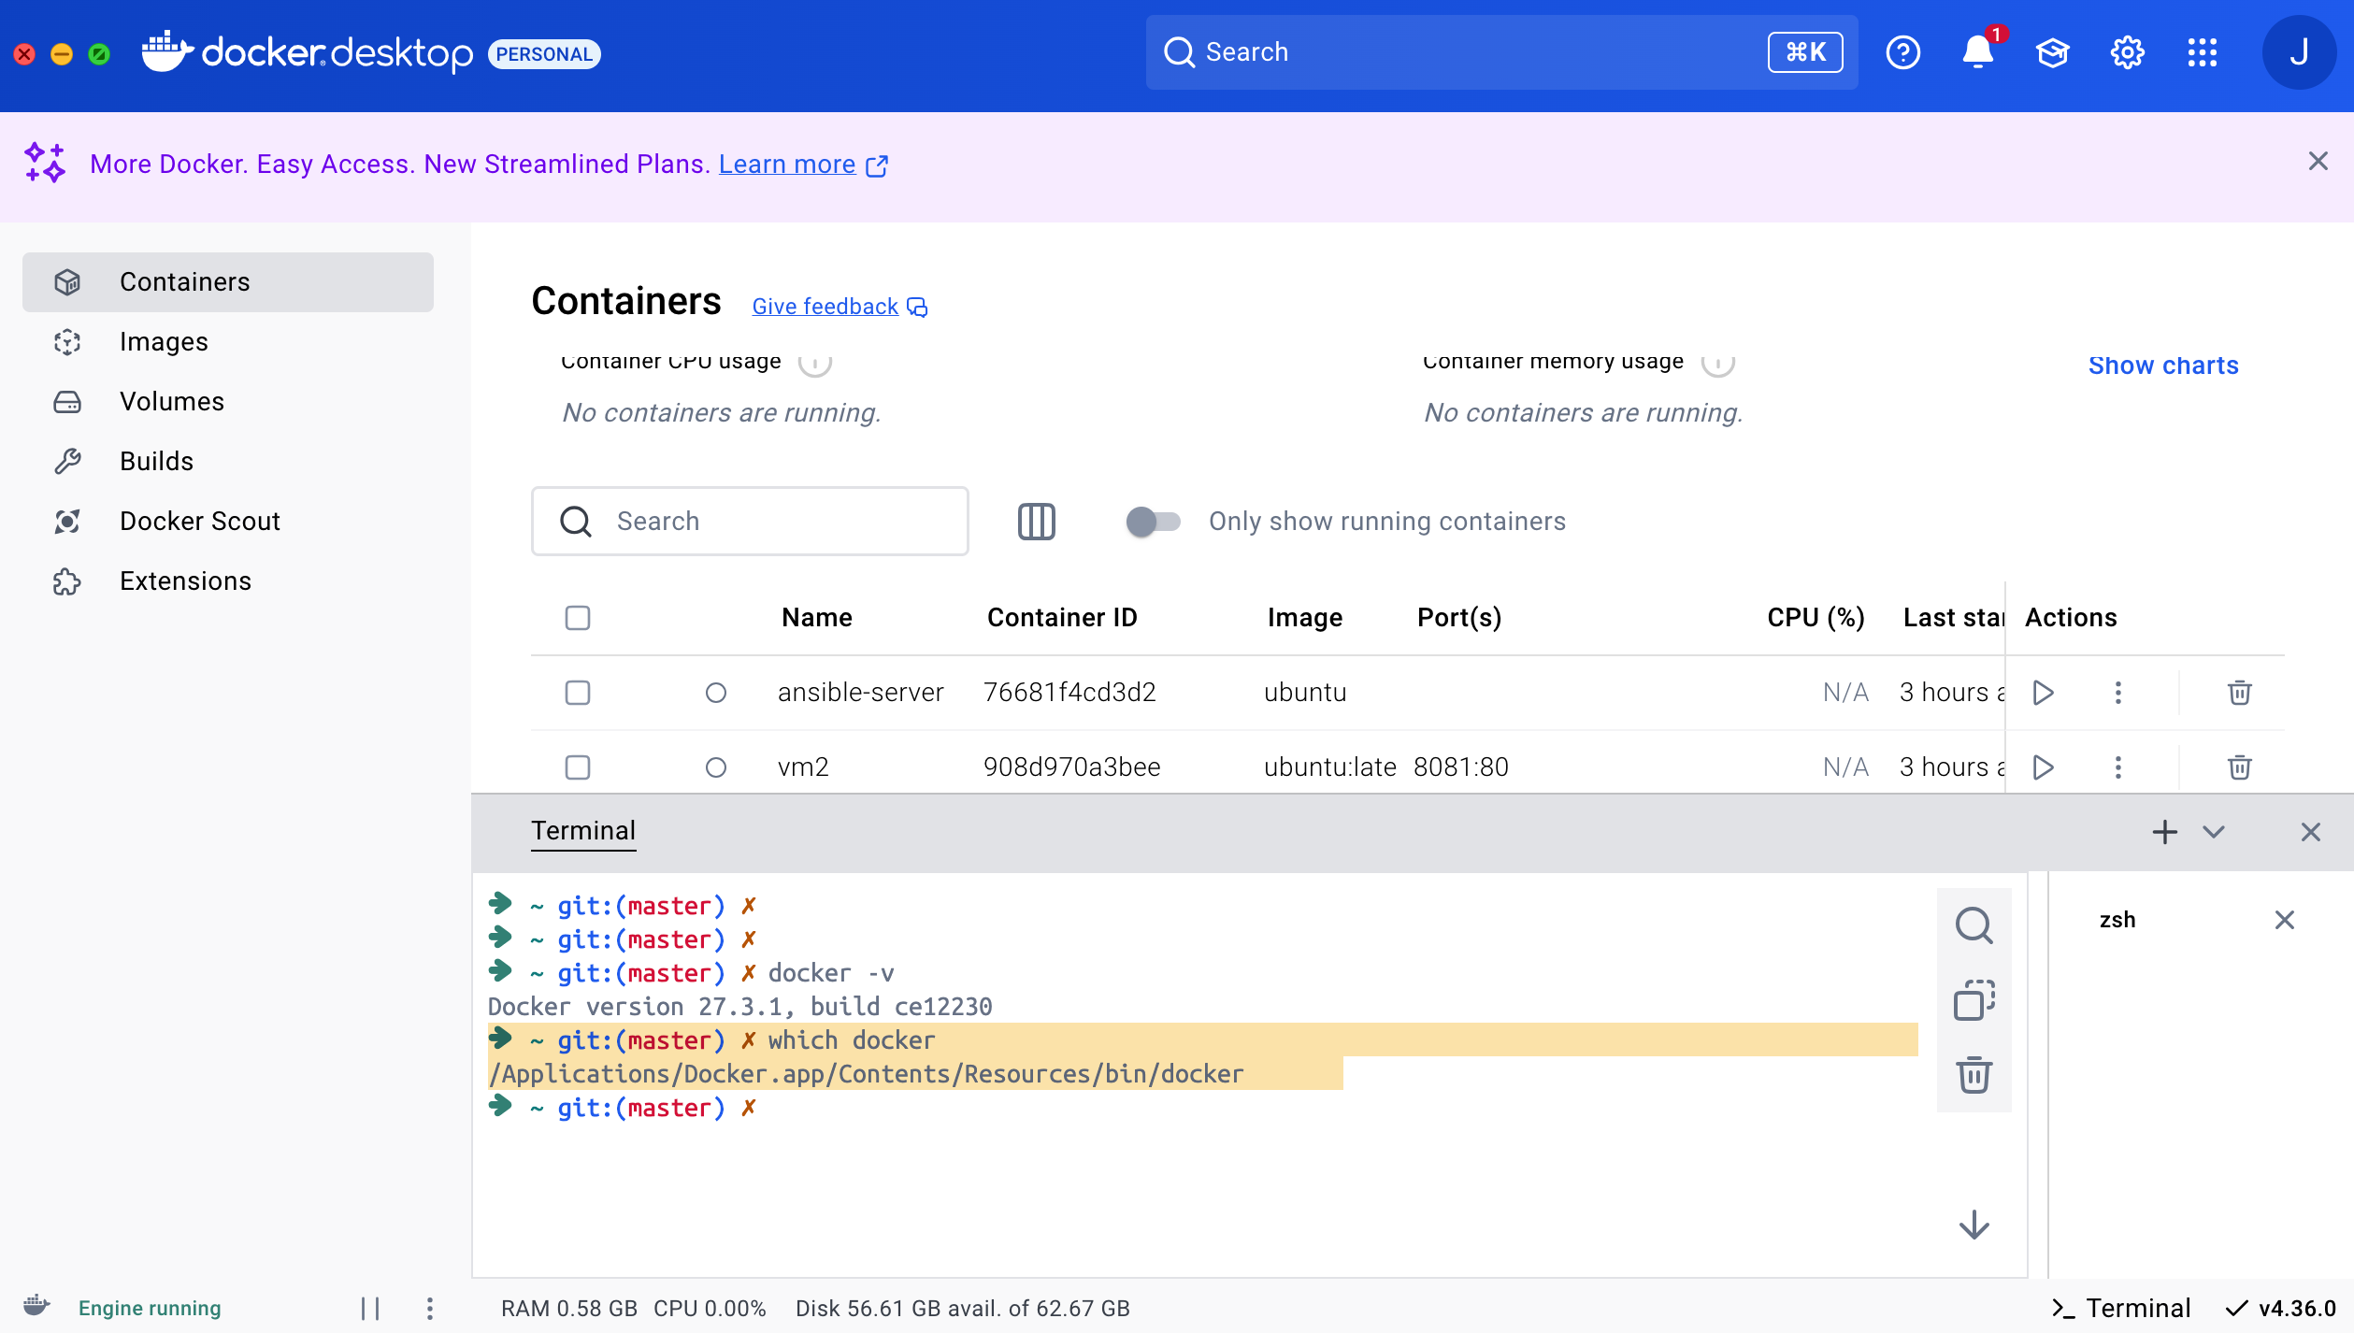Open the Settings gear icon

(2127, 52)
